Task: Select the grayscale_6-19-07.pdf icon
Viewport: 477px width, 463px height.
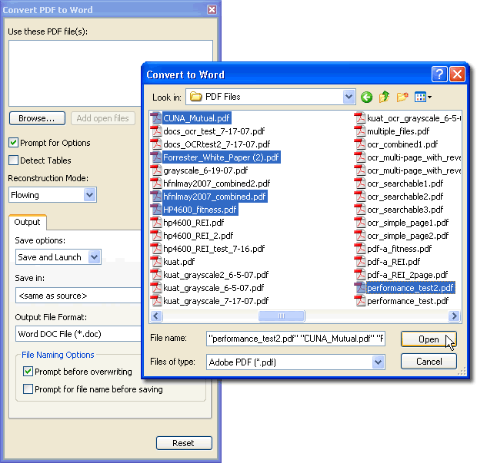Action: point(156,170)
